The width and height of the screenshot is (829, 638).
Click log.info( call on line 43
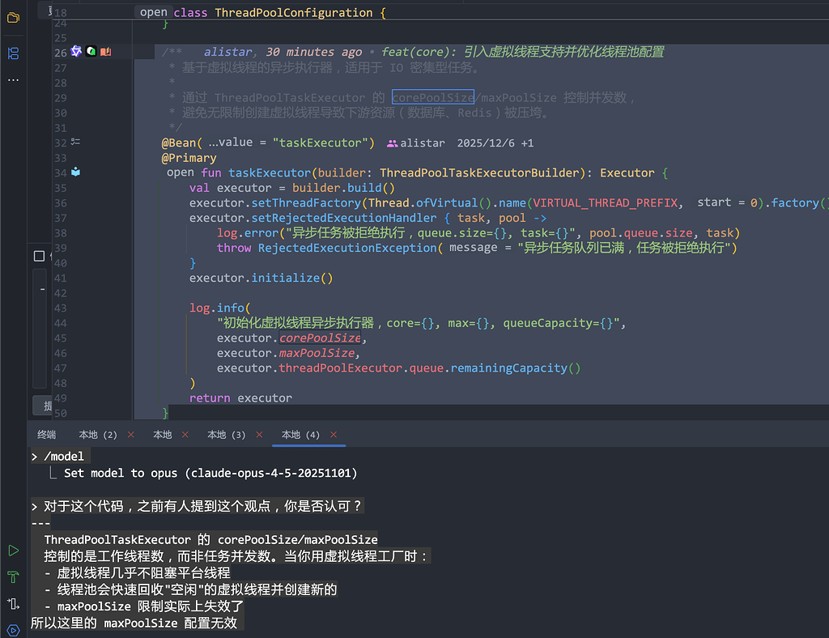(x=220, y=308)
